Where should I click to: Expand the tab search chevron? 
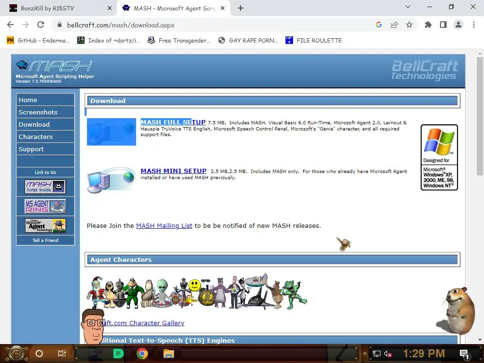408,7
